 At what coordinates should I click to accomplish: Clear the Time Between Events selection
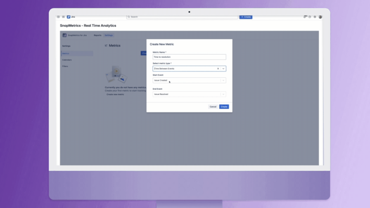218,68
